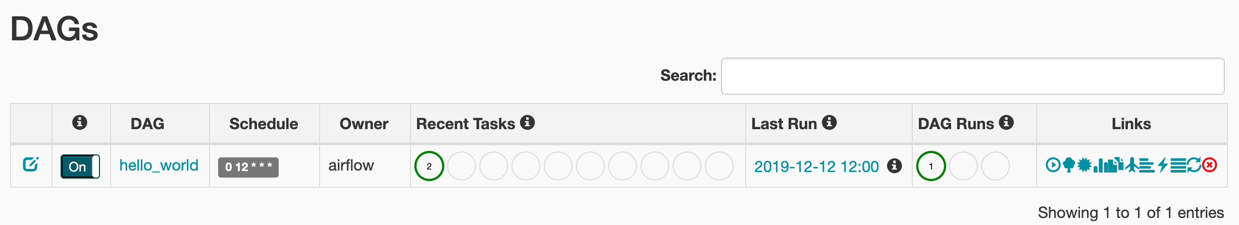Open the Code View lightning bolt icon
Viewport: 1239px width, 225px height.
(1163, 165)
